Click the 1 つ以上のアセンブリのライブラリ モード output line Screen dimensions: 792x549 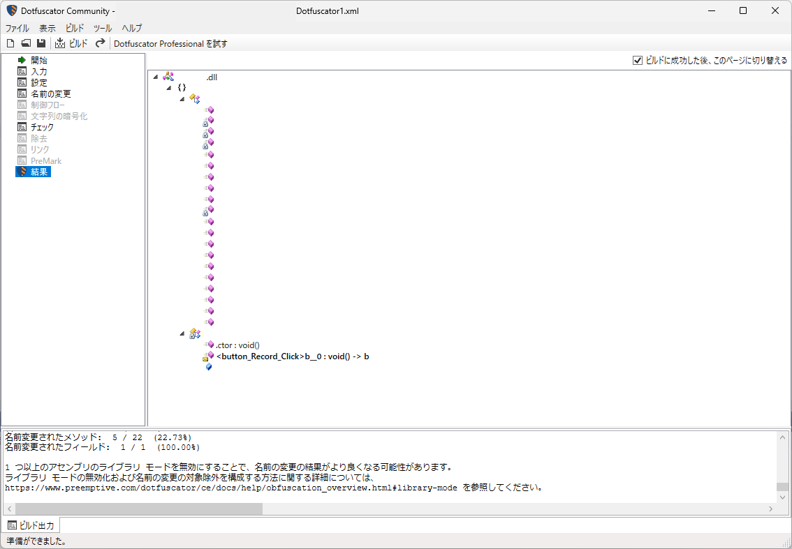coord(228,467)
